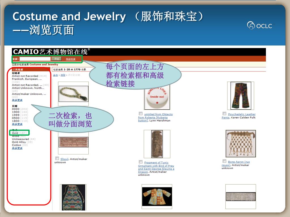
Task: Check the Fragment of Tunic checkbox
Action: [x=140, y=162]
